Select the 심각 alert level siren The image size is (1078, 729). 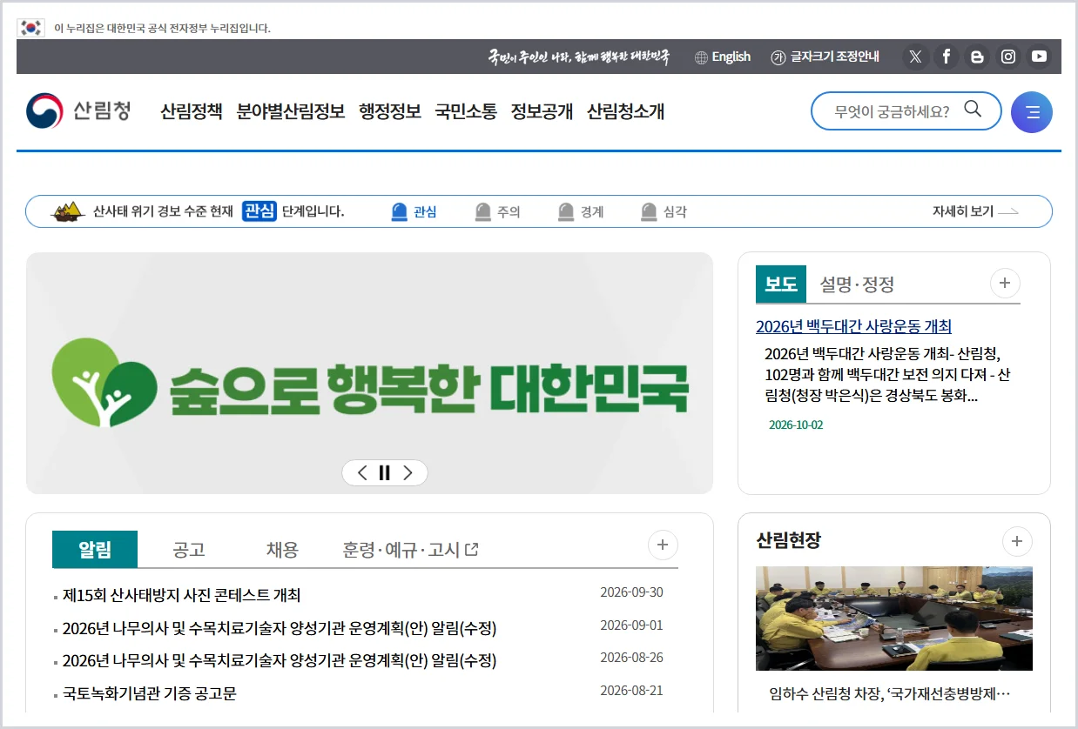649,211
